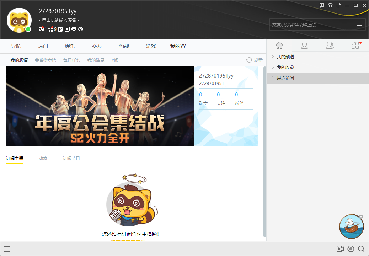
Task: Open settings via the gear icon bottom right
Action: click(351, 249)
